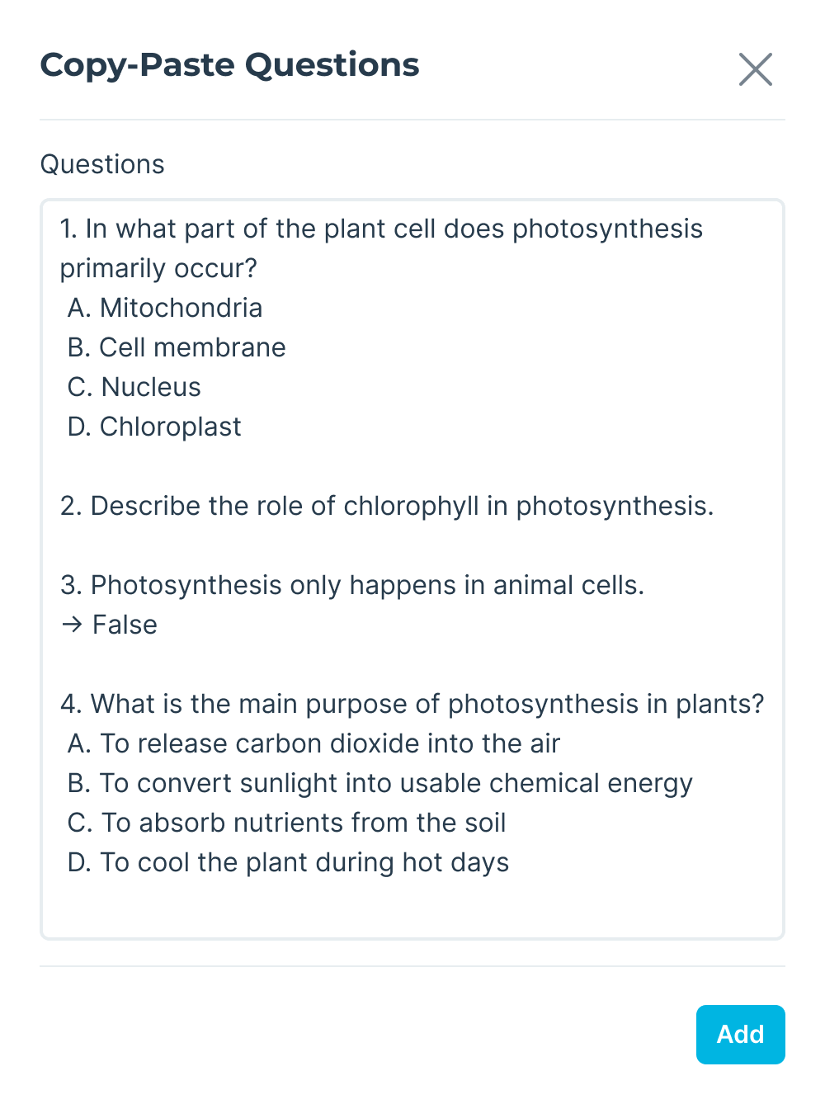Click 'To convert sunlight' option line
Viewport: 825px width, 1104px height.
(x=379, y=783)
